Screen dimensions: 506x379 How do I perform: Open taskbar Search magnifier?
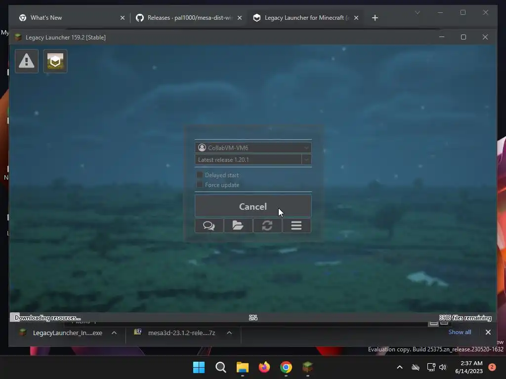[x=221, y=367]
